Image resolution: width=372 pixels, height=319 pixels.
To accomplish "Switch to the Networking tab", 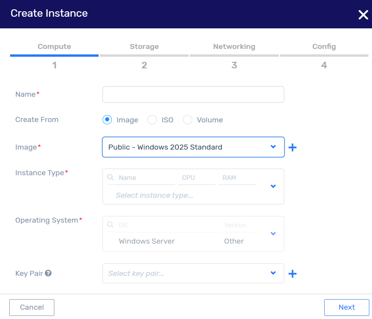I will click(x=234, y=46).
